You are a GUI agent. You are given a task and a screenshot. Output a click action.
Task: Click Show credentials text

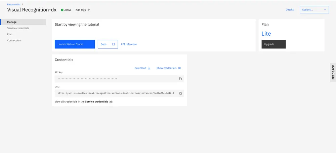point(167,68)
